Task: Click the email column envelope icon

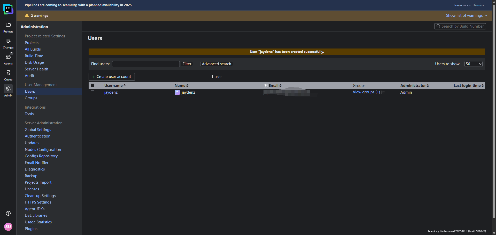Action: coord(265,86)
